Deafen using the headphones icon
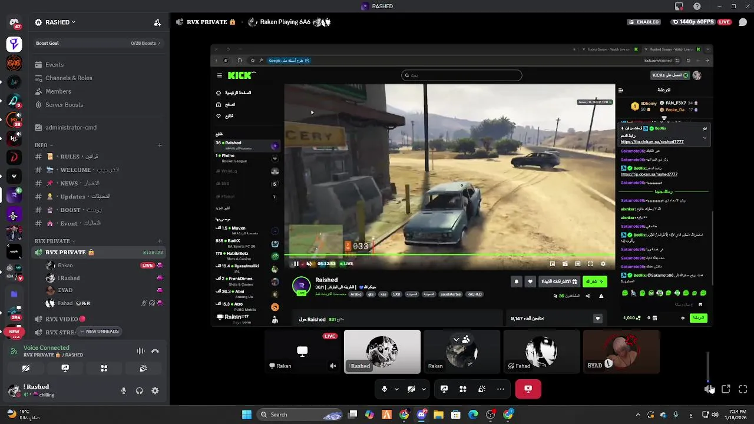This screenshot has height=424, width=754. tap(139, 390)
